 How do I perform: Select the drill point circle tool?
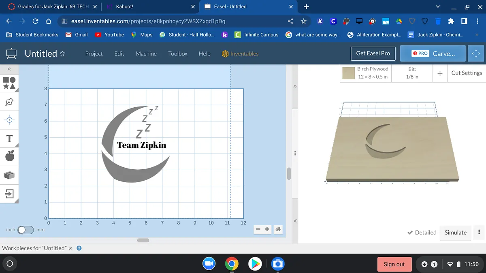(x=10, y=120)
